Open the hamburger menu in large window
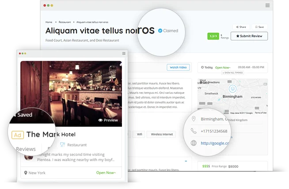 (x=267, y=5)
